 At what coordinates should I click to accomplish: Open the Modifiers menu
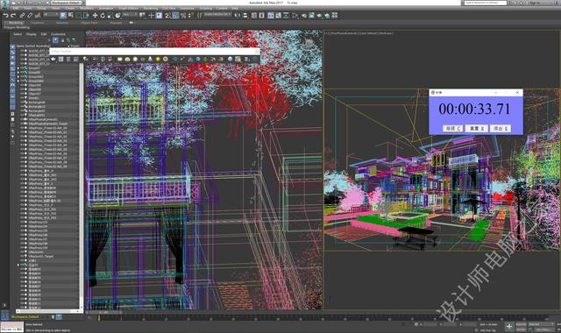point(87,8)
